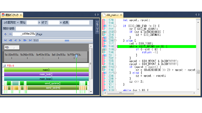
Task: Select the 関数スタック tab
Action: [12, 15]
